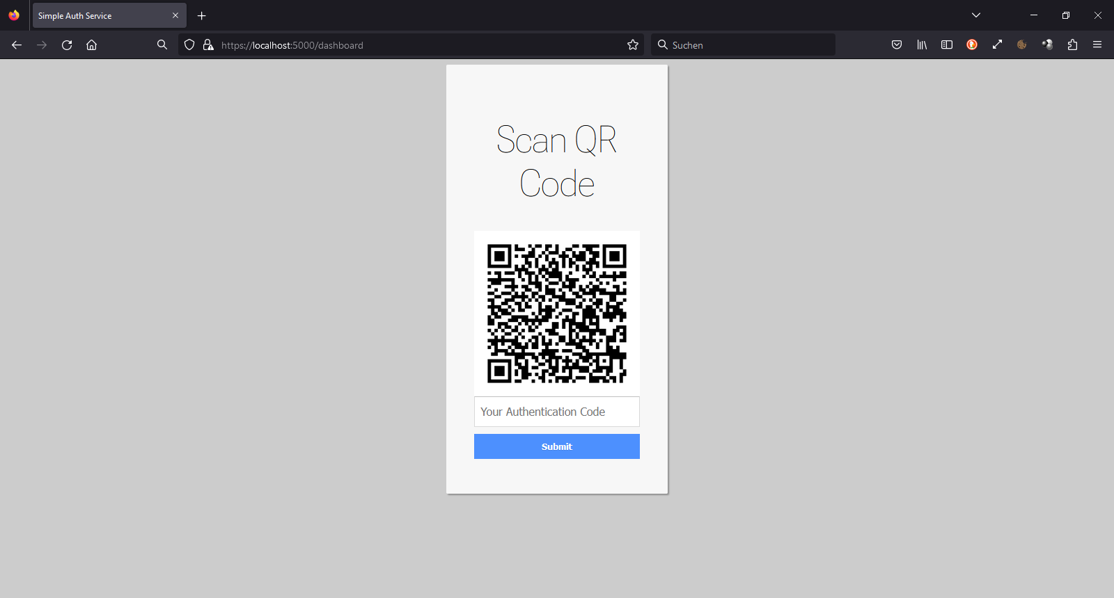Screen dimensions: 1114x598
Task: View site security lock information
Action: [x=207, y=45]
